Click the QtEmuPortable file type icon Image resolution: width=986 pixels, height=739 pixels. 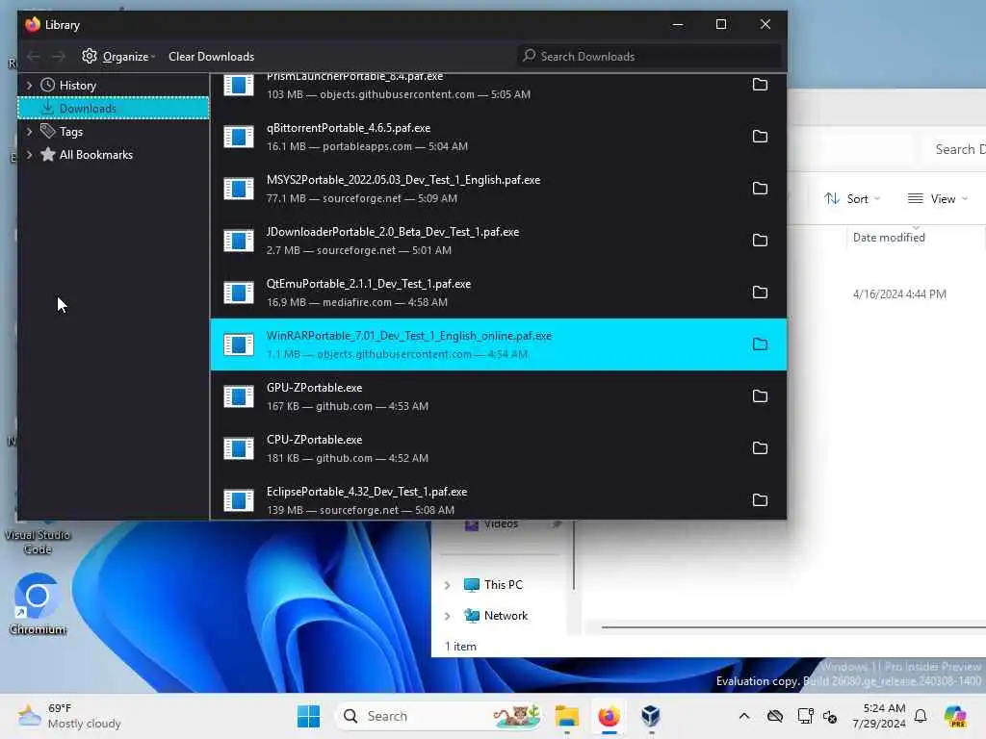pyautogui.click(x=239, y=293)
